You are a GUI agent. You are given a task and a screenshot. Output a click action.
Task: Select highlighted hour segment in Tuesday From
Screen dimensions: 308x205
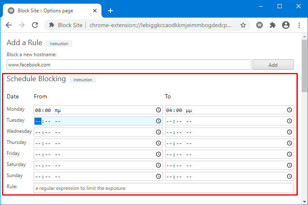pos(38,121)
